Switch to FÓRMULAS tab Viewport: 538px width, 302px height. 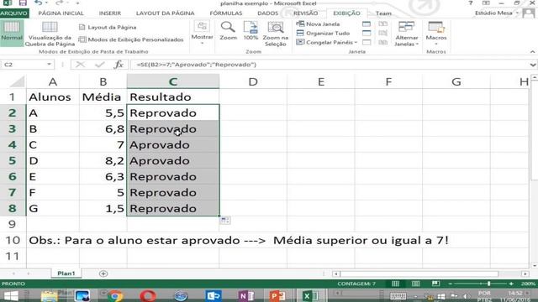pyautogui.click(x=226, y=13)
